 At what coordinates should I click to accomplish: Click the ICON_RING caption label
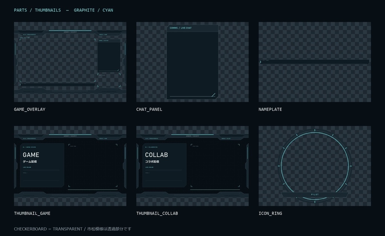coord(270,213)
